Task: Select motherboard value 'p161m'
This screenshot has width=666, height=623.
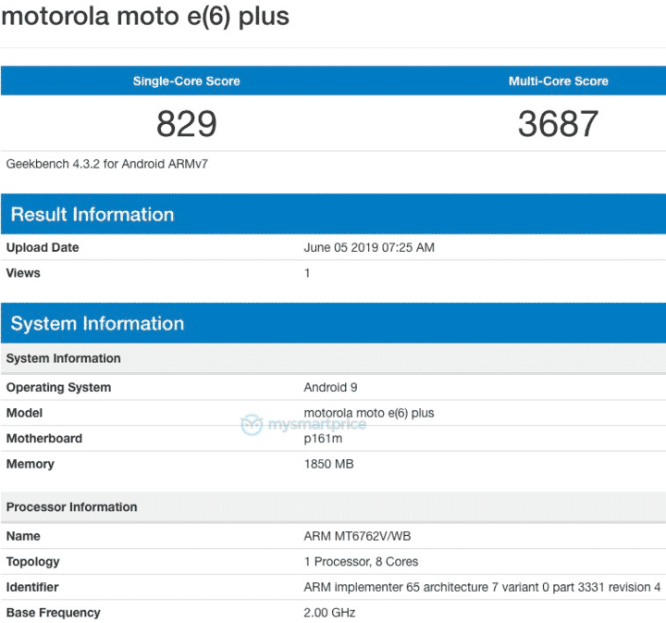Action: tap(323, 439)
